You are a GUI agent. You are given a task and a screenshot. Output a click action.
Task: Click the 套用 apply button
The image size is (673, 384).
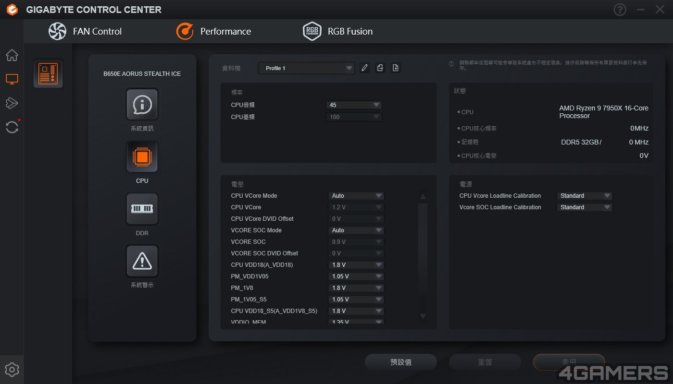coord(569,362)
